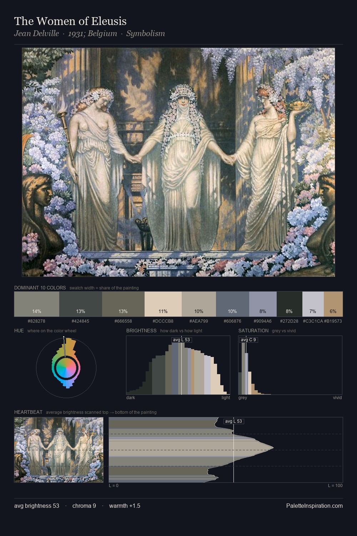Click the #828278 grey color swatch
This screenshot has height=536, width=357.
coord(37,304)
